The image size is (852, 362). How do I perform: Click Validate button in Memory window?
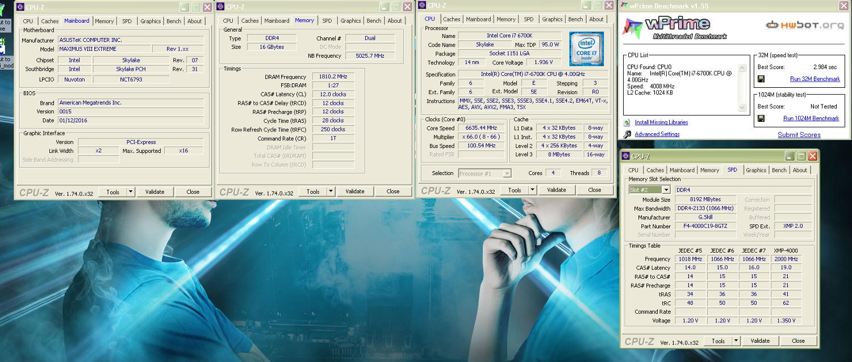click(354, 192)
